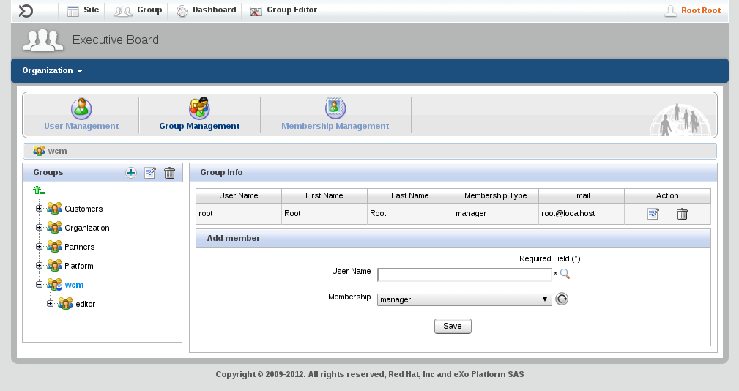
Task: Add a new group with plus icon
Action: coord(131,173)
